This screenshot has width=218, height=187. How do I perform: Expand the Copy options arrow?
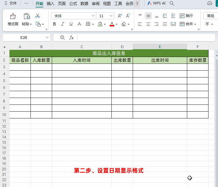[43, 24]
